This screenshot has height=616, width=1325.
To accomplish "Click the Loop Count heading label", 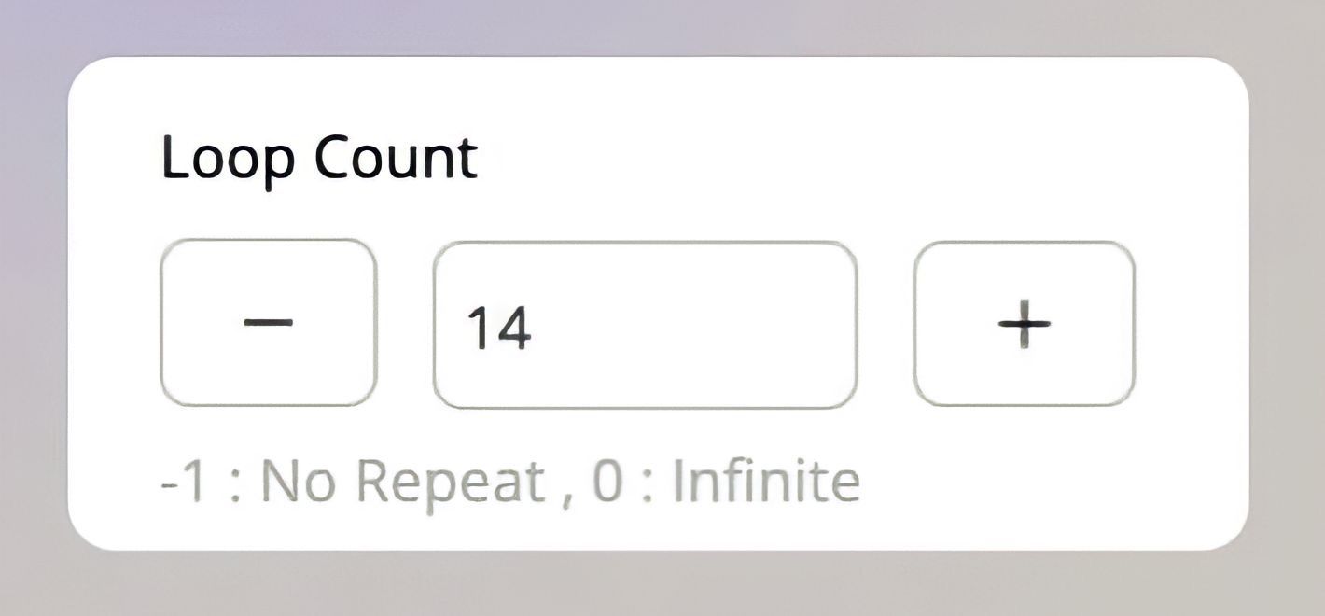I will click(319, 158).
